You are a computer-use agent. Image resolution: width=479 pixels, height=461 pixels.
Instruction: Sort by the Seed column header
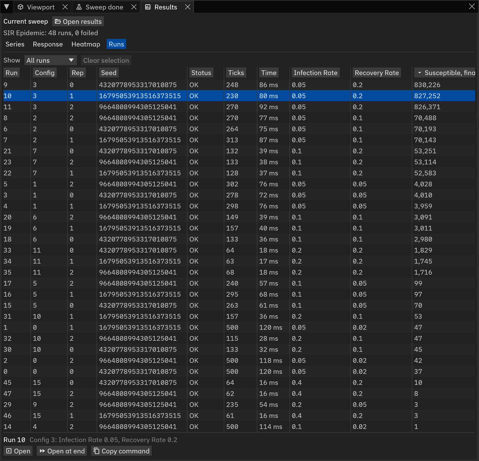point(109,73)
